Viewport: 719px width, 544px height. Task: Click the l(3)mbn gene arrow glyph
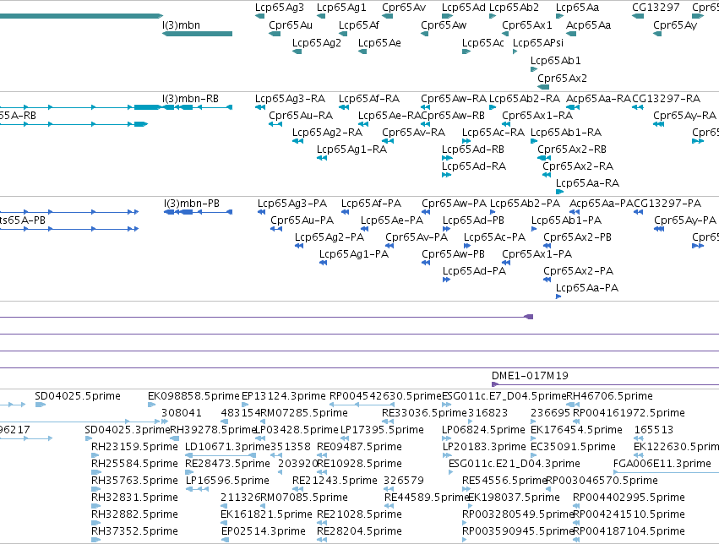[197, 34]
